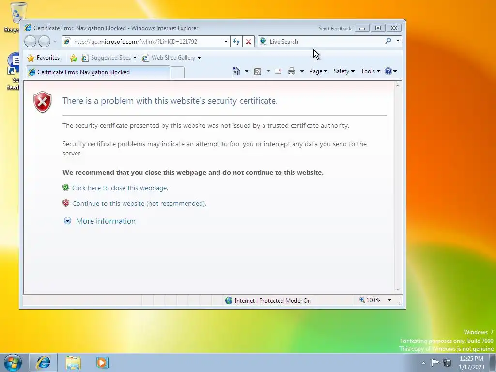The height and width of the screenshot is (372, 496).
Task: Open the Safety menu
Action: pyautogui.click(x=344, y=71)
